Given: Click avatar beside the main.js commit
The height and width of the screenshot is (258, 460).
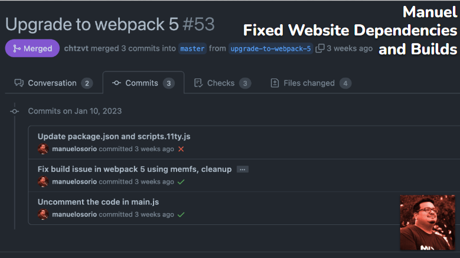Looking at the screenshot, I should 43,214.
